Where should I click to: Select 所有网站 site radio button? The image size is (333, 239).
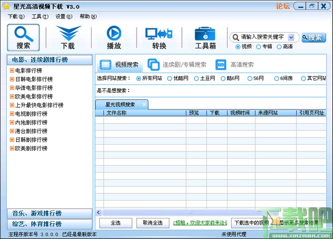coord(138,79)
